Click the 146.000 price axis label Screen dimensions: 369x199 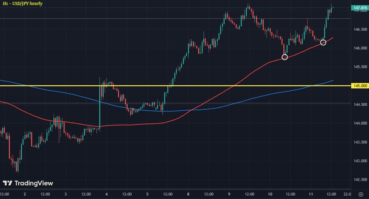360,48
